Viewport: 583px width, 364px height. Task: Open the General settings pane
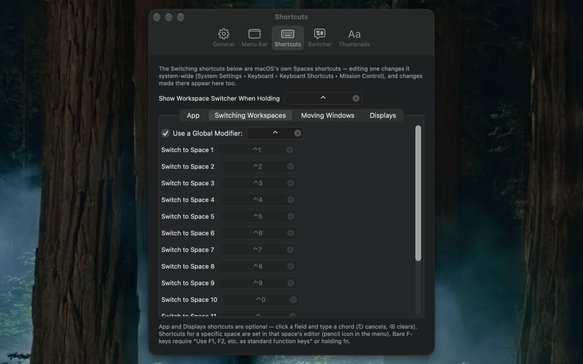(224, 38)
